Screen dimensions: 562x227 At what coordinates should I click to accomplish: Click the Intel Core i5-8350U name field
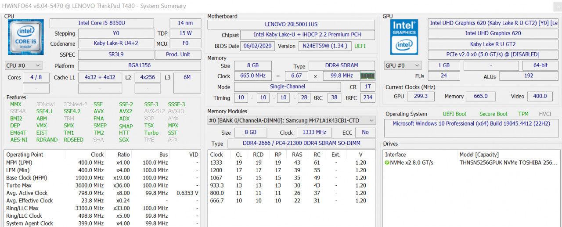(x=102, y=23)
